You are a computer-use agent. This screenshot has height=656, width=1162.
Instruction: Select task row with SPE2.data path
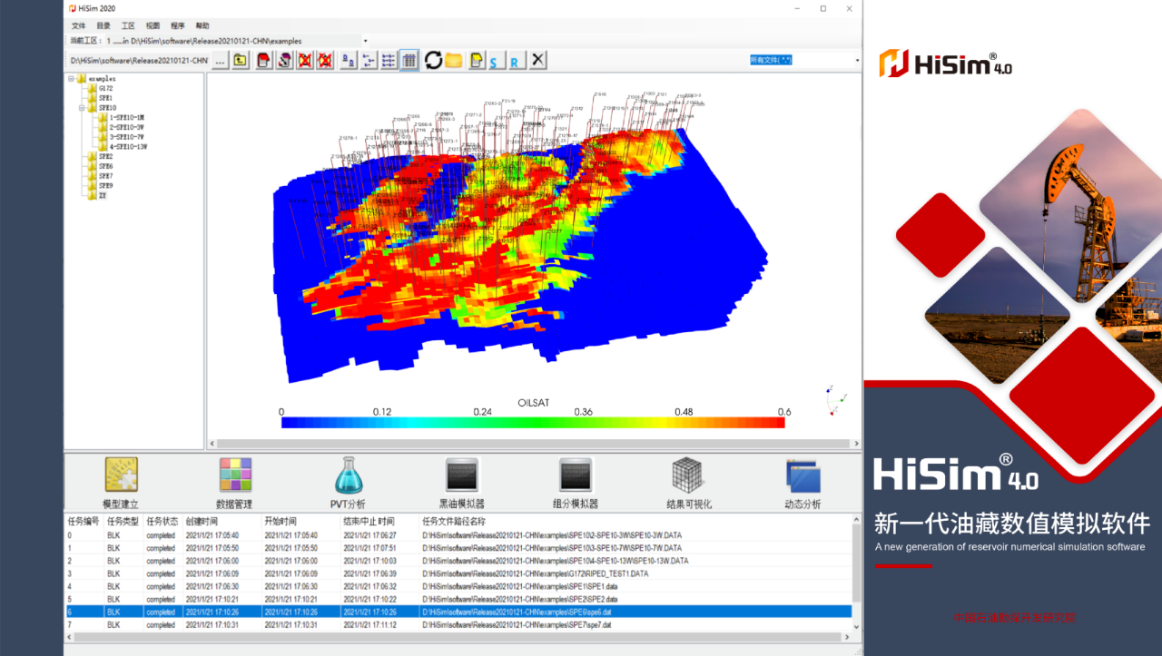(x=458, y=599)
